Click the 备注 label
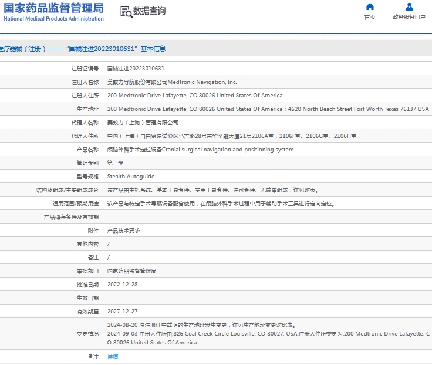Image resolution: width=432 pixels, height=365 pixels. [x=93, y=258]
